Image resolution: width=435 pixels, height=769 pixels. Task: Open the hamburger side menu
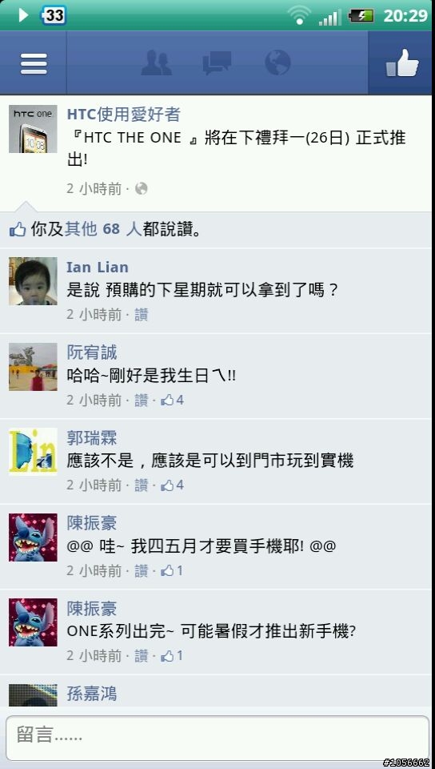pyautogui.click(x=34, y=62)
